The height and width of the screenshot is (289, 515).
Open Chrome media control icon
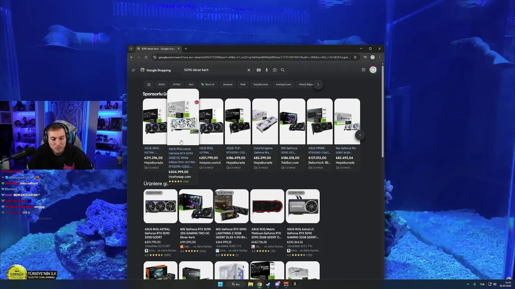pyautogui.click(x=365, y=57)
